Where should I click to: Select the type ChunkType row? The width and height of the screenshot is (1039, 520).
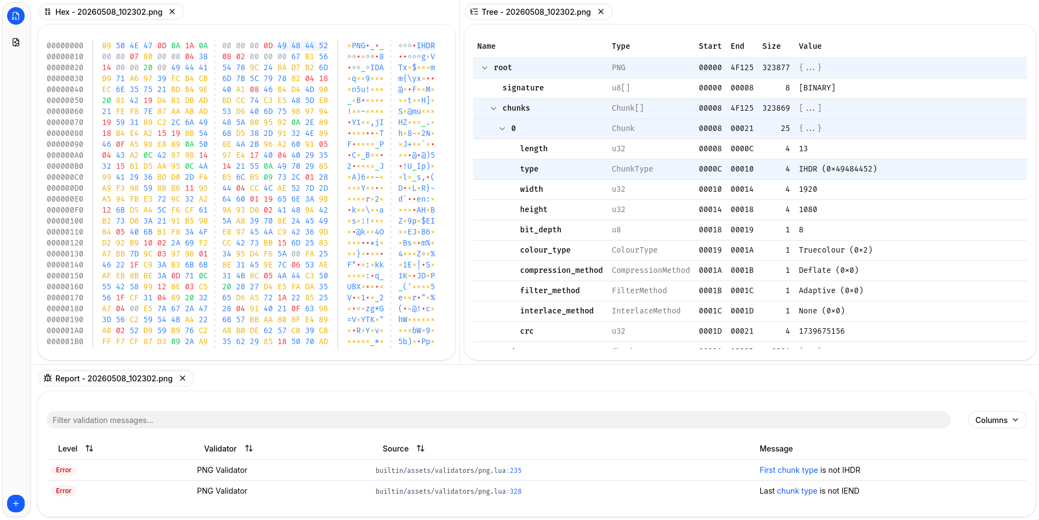(x=750, y=169)
